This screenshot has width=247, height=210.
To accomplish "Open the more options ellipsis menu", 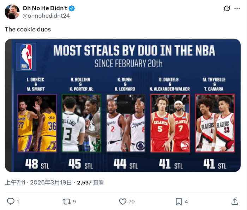I will pos(237,8).
